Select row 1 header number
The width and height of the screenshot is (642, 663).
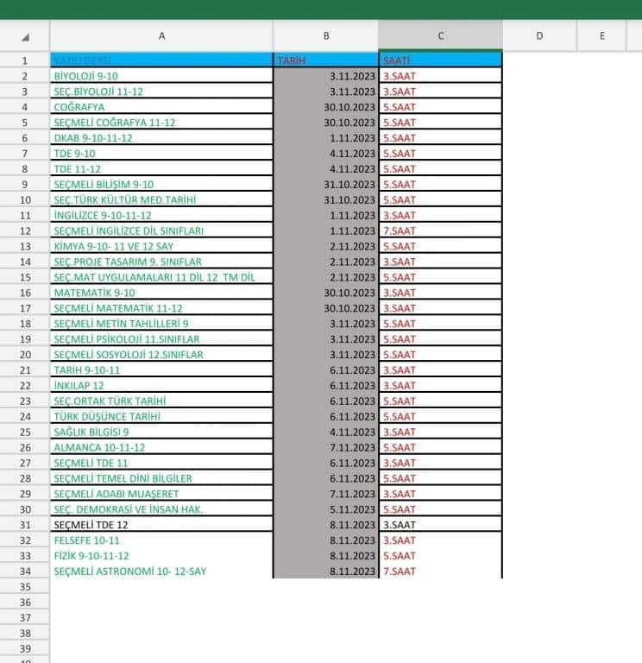[24, 60]
